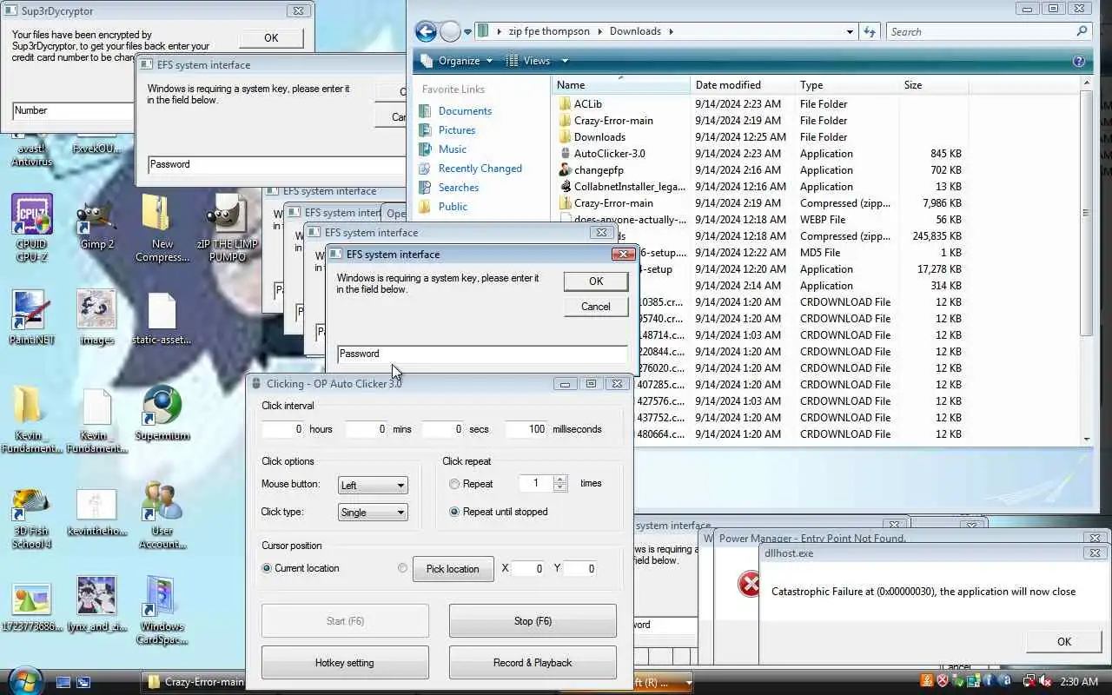Open the recent pages dropdown beside the Forward button
Viewport: 1112px width, 695px height.
[x=467, y=32]
